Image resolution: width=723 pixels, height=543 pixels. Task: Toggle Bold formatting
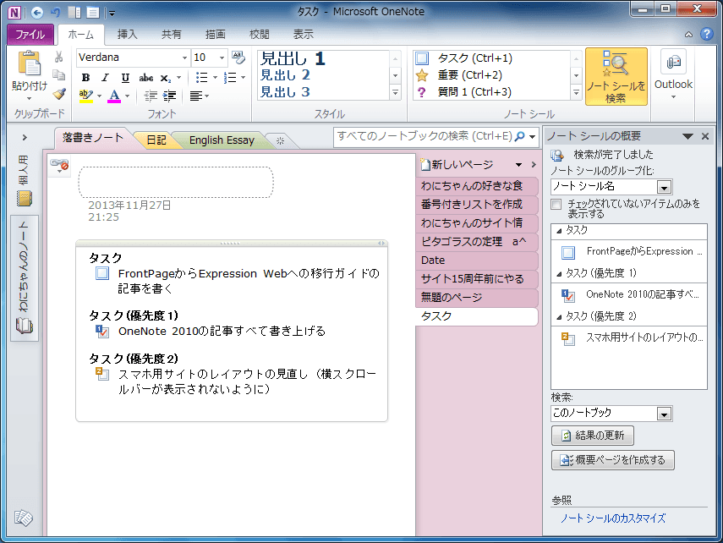coord(85,78)
